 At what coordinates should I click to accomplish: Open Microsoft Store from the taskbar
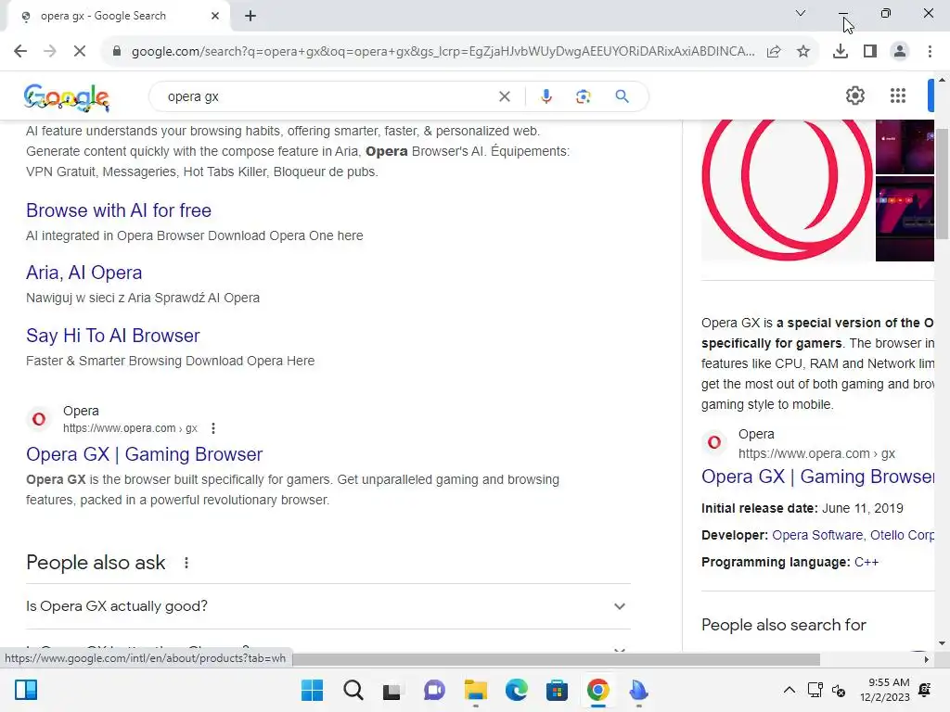557,690
